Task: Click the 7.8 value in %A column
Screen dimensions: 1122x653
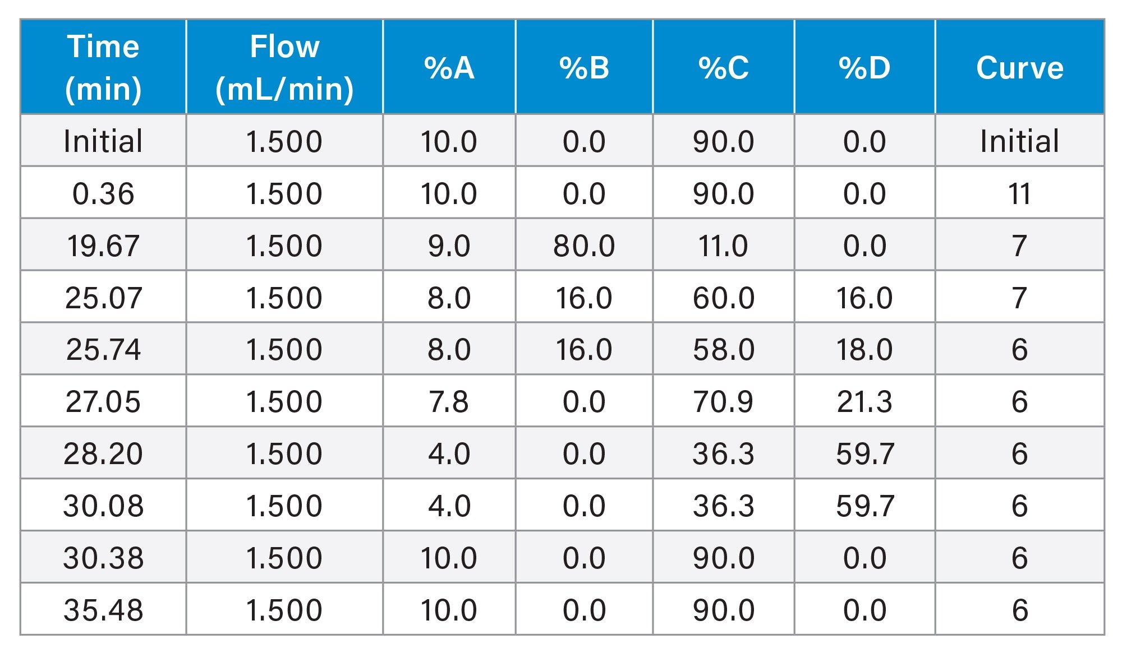Action: (449, 402)
